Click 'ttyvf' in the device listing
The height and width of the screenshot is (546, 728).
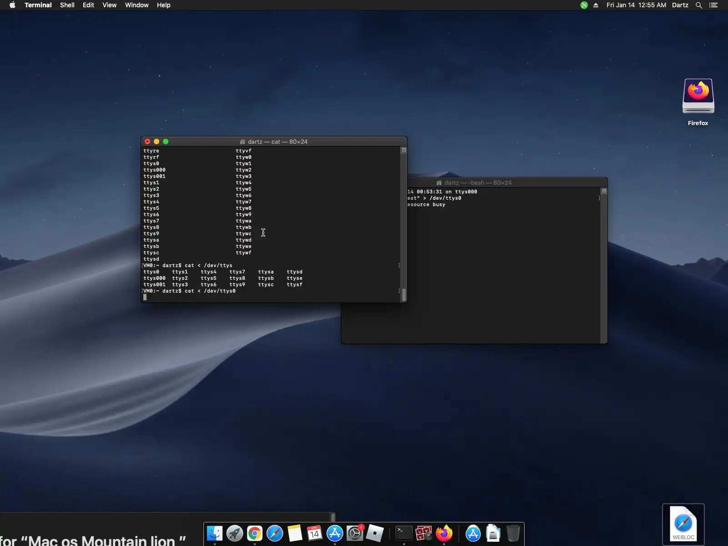tap(243, 151)
